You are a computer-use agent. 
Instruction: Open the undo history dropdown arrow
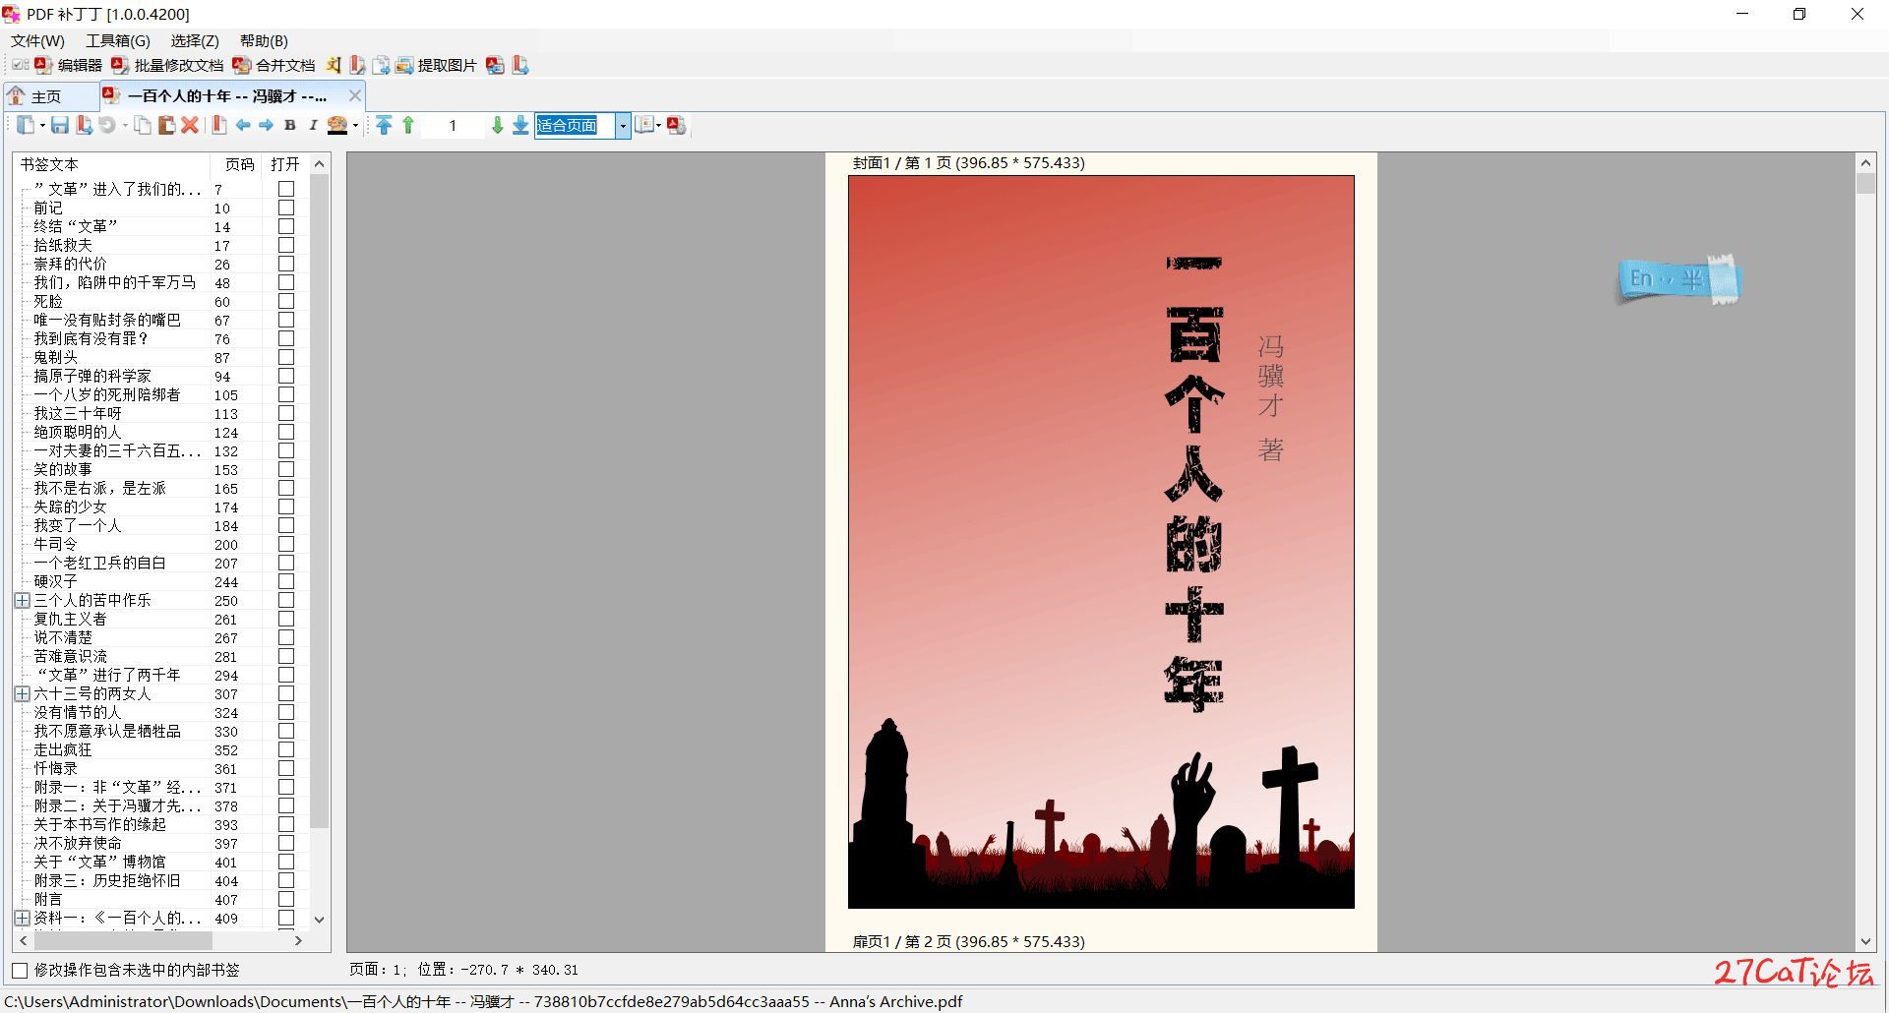(124, 125)
